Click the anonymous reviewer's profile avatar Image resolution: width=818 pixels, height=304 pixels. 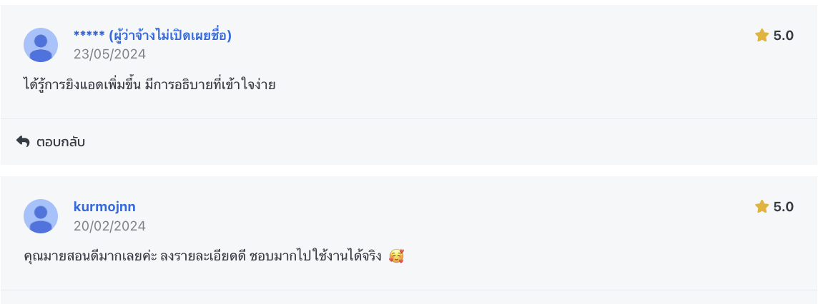coord(41,45)
